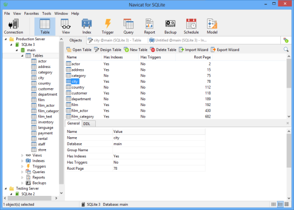Open the Window menu
Image resolution: width=294 pixels, height=210 pixels.
point(61,14)
